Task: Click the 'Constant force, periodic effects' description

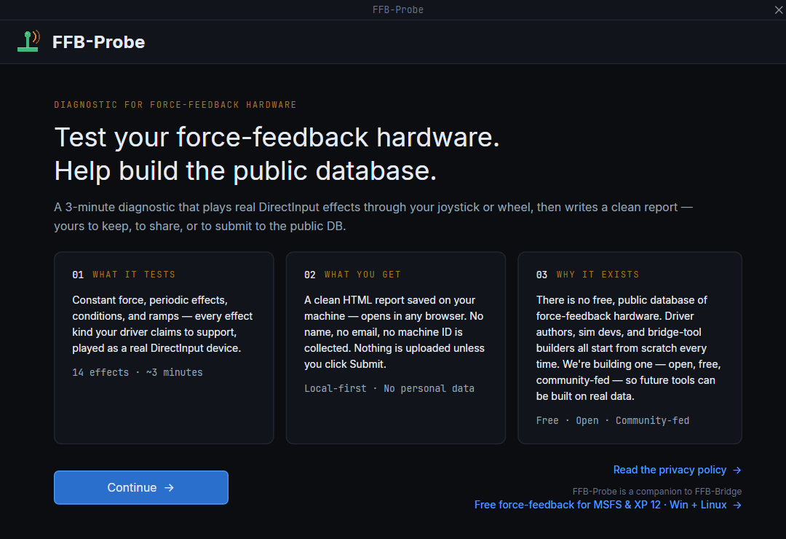Action: pos(162,324)
